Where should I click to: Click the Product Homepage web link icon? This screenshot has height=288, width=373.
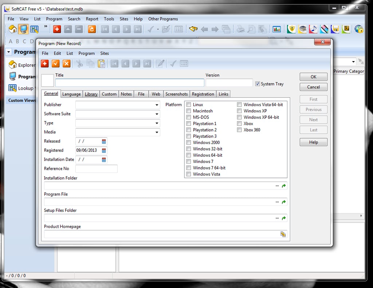coord(283,234)
